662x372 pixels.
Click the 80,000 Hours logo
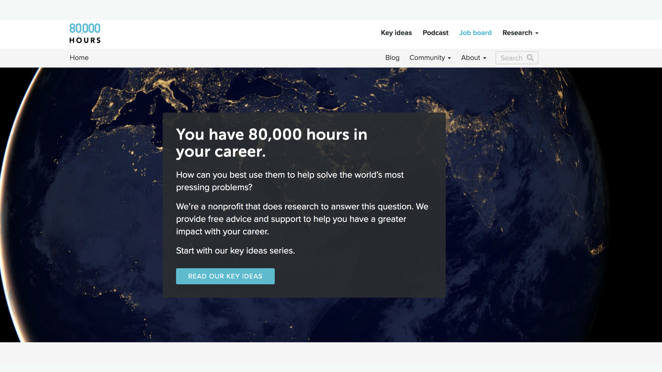point(85,33)
